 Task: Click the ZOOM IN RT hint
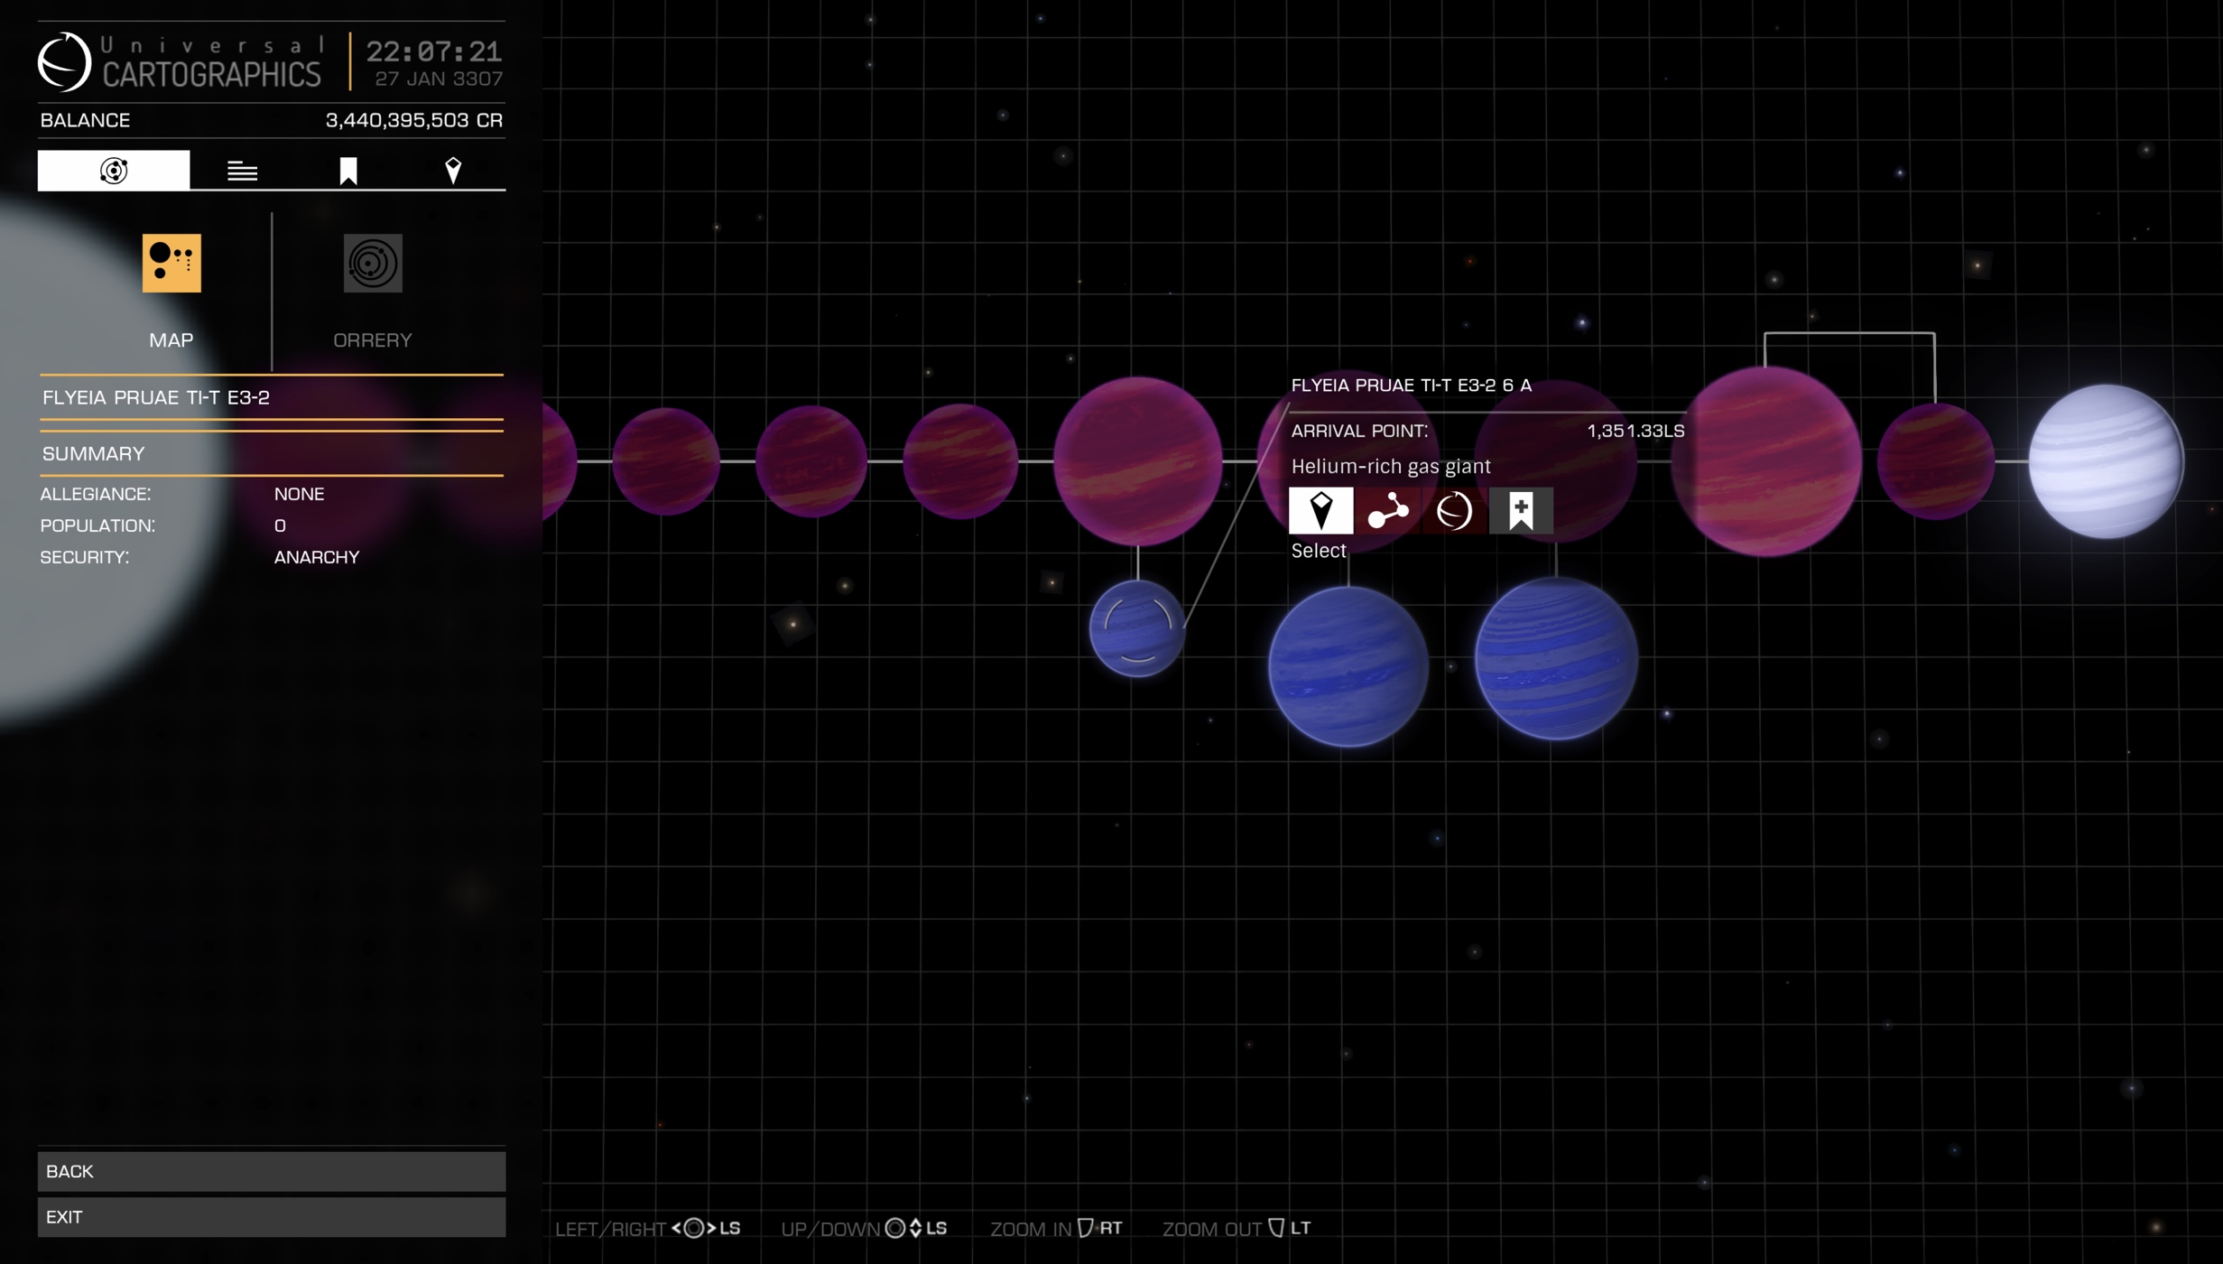(1056, 1229)
